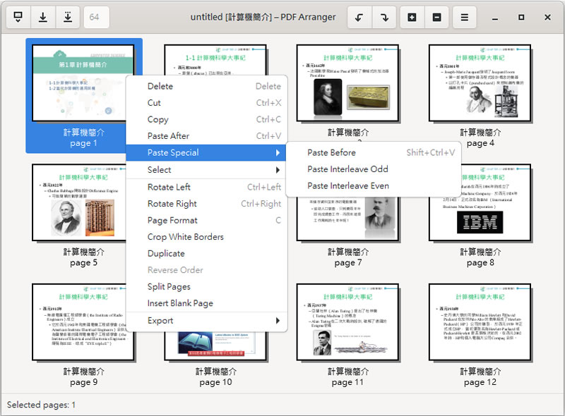Screen dimensions: 565x416
Task: Click the Save As icon with underlined arrow
Action: pos(67,17)
